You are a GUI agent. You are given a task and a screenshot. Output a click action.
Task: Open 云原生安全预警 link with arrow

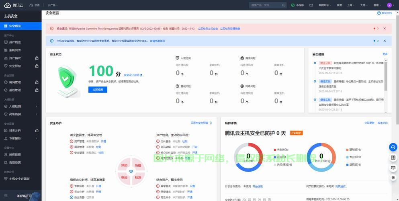point(201,123)
